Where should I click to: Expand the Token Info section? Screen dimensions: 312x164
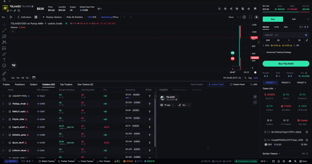[x=269, y=88]
